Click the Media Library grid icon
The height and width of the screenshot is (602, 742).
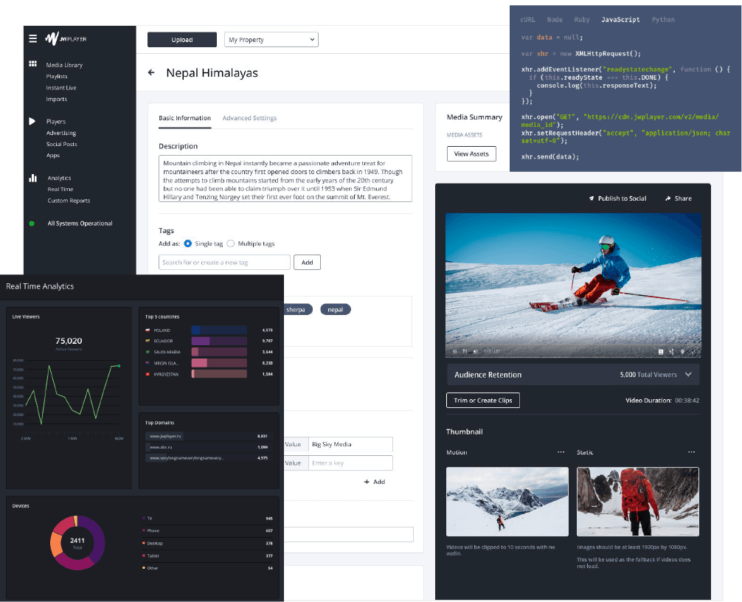pyautogui.click(x=32, y=64)
